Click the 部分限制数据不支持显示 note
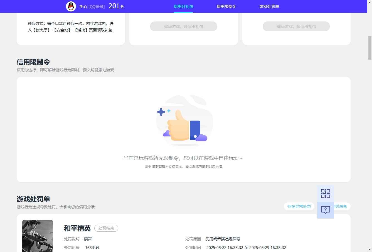 point(184,167)
